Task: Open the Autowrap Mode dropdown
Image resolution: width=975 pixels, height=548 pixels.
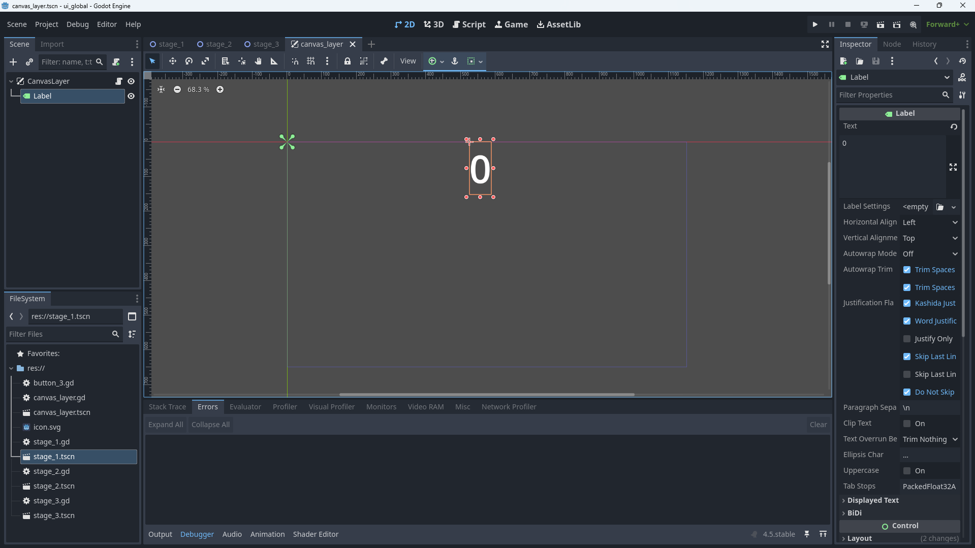Action: (x=930, y=254)
